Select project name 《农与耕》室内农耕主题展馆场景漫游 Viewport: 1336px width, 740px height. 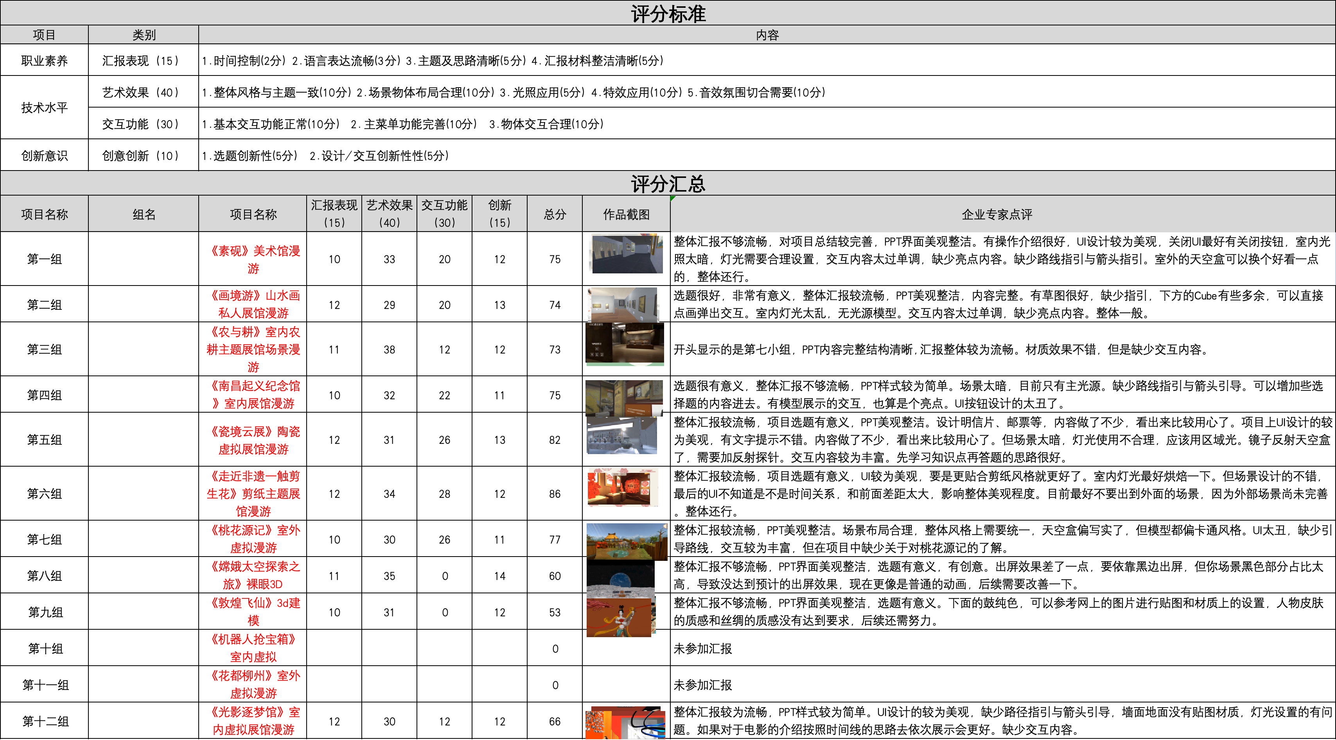click(x=253, y=349)
